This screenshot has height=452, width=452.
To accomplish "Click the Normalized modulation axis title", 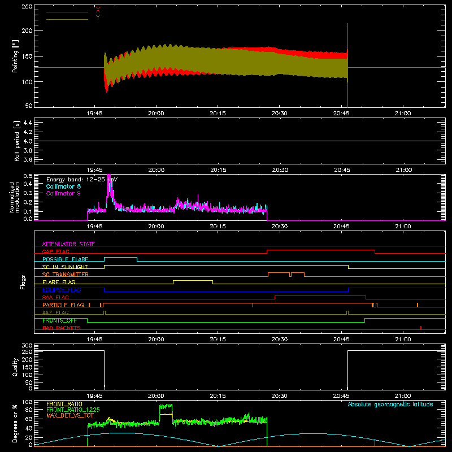I will point(15,197).
